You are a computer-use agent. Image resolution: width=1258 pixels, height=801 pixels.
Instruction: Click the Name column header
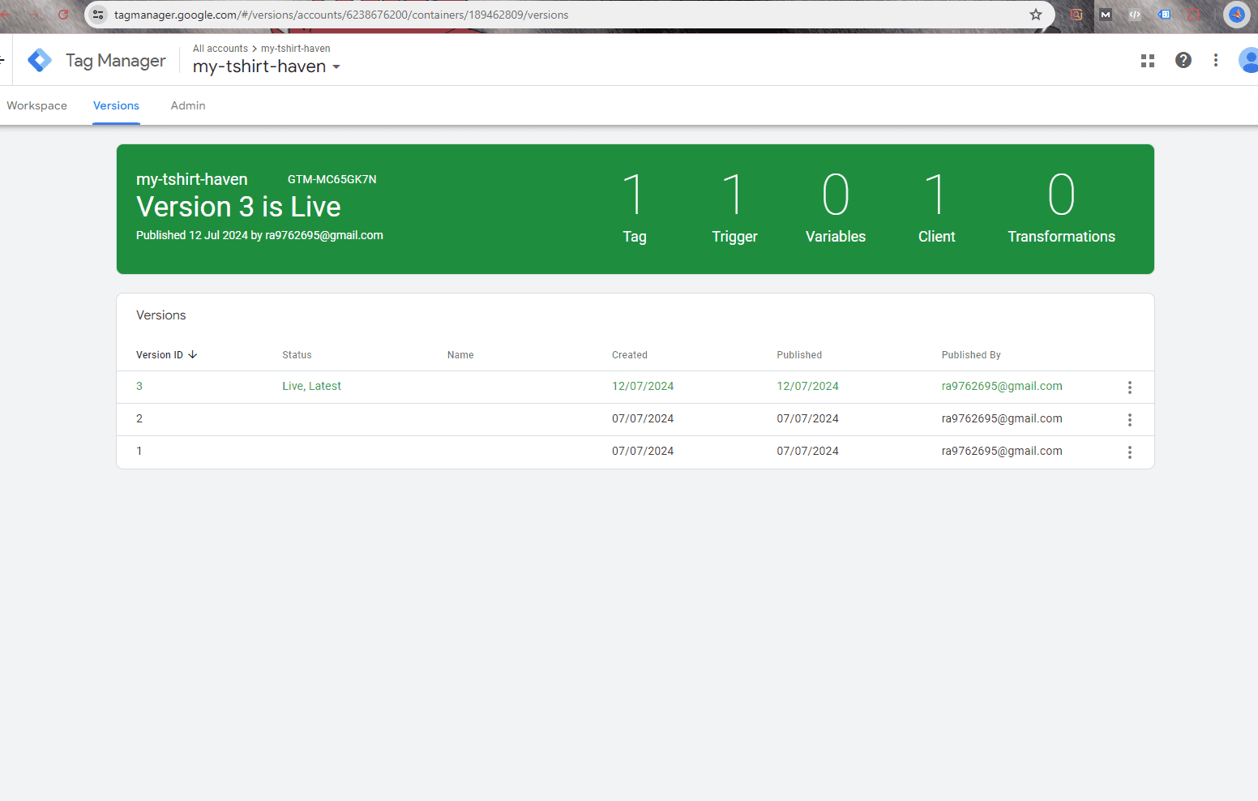[460, 355]
